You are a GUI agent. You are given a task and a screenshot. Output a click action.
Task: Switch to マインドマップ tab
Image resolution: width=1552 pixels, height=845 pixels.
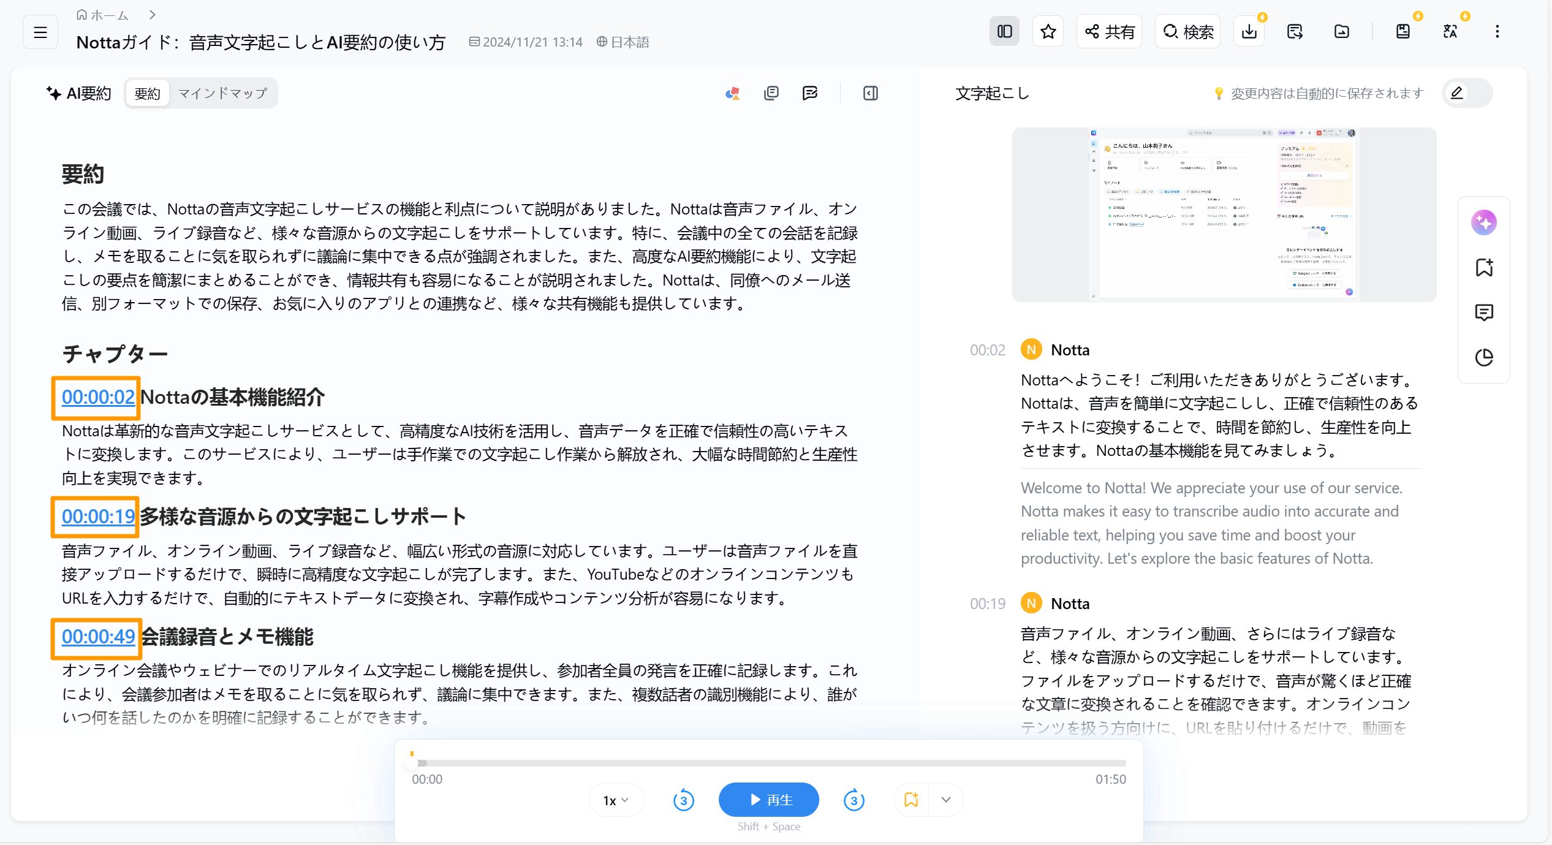click(x=222, y=93)
